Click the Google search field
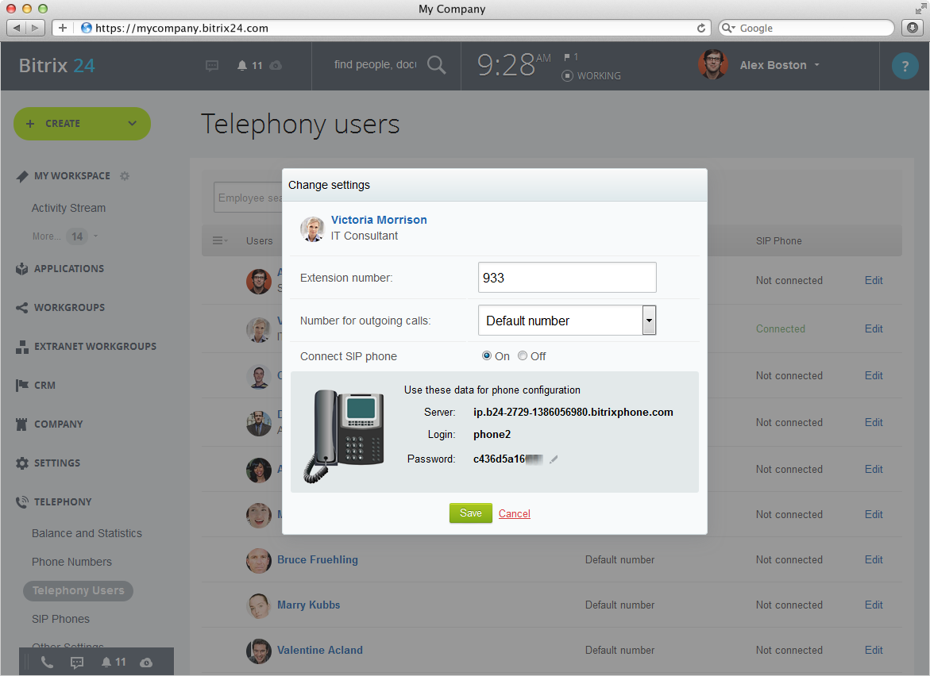 806,28
